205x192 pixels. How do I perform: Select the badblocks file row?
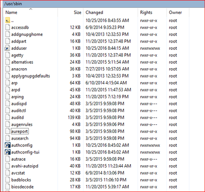click(x=96, y=180)
